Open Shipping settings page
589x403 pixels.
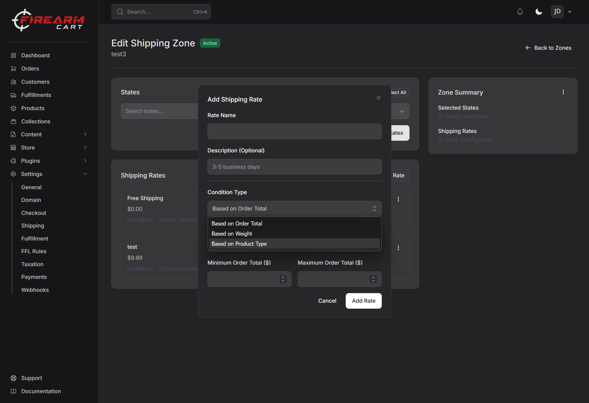(33, 226)
